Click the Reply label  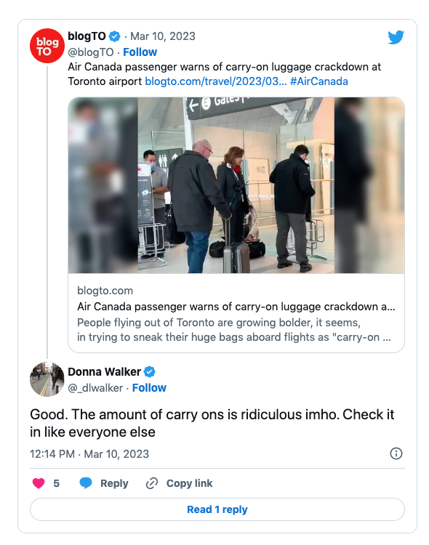[x=114, y=483]
